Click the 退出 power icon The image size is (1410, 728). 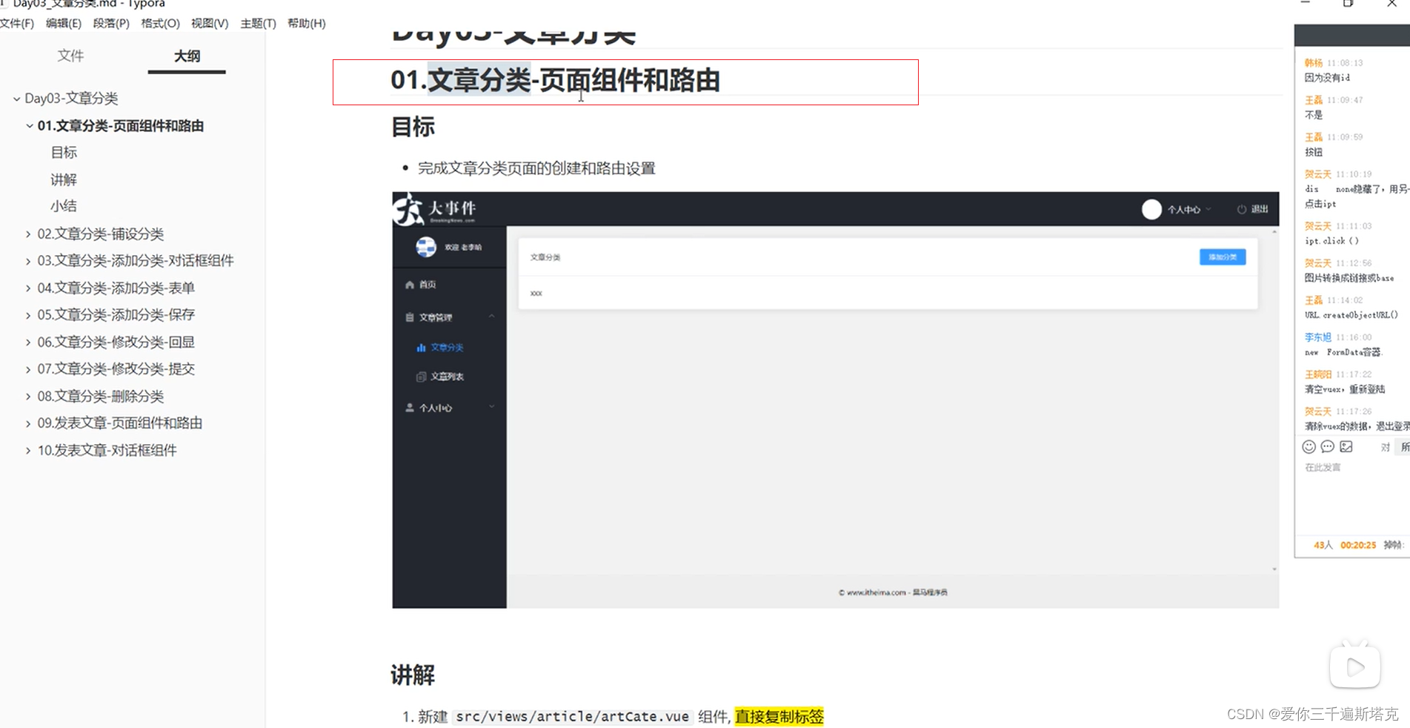coord(1242,210)
